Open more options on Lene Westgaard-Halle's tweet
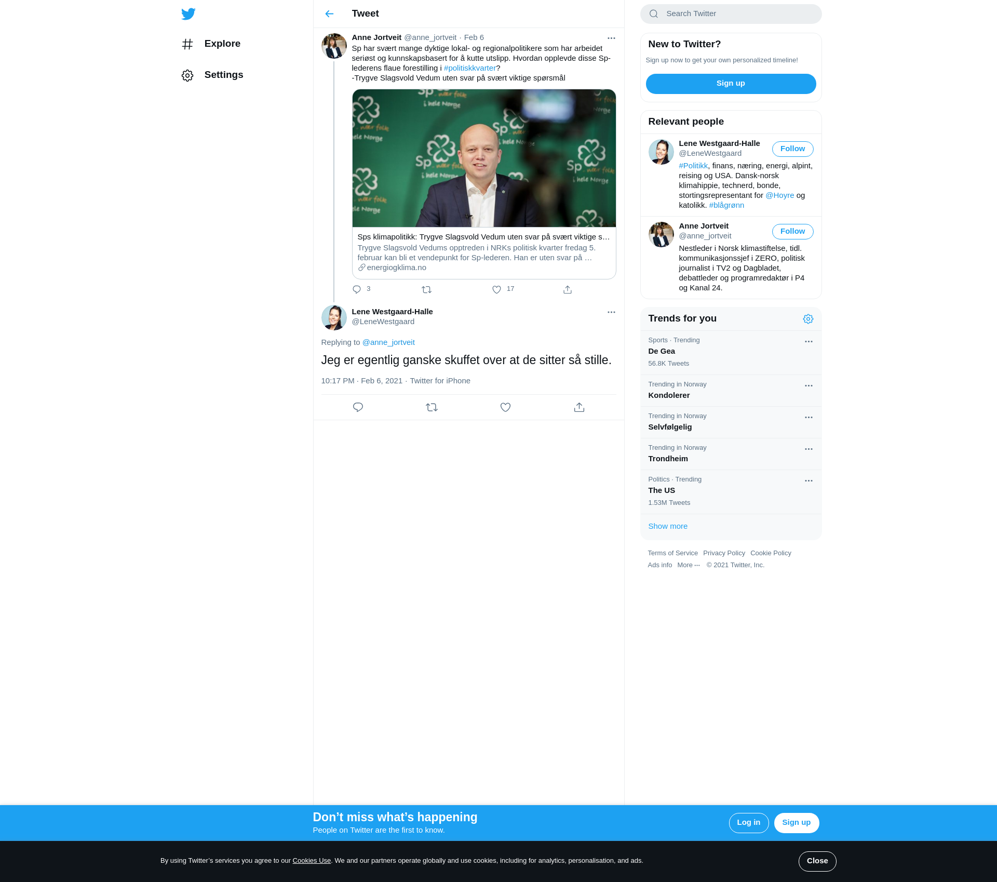This screenshot has width=997, height=882. (x=611, y=312)
